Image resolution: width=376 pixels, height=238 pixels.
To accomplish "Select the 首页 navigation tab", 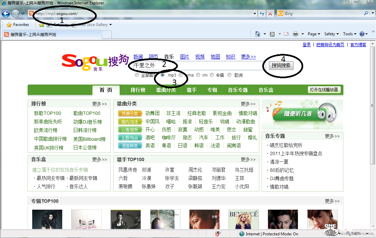I will (x=106, y=90).
